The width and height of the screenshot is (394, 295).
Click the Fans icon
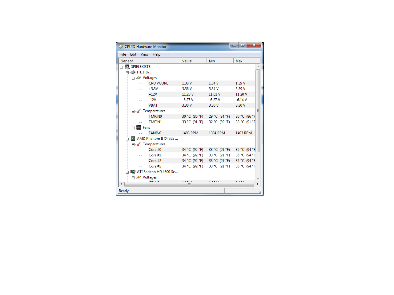pos(139,128)
